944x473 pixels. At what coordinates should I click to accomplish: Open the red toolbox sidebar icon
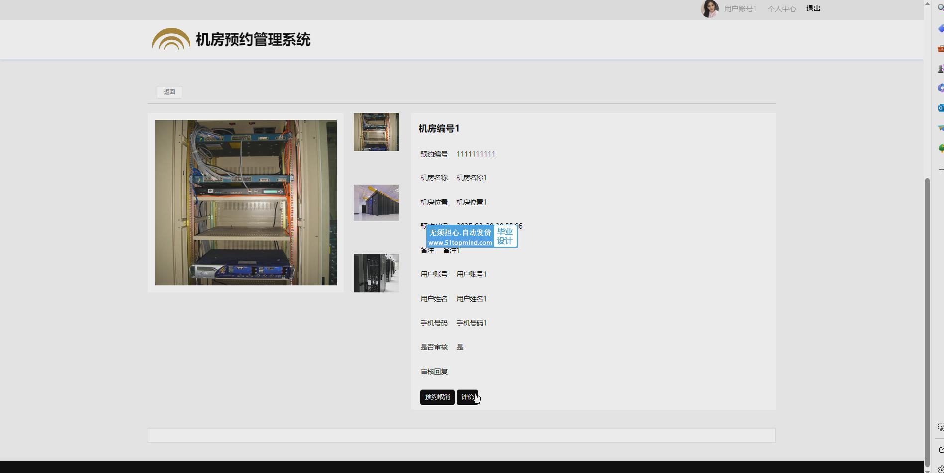(x=940, y=49)
